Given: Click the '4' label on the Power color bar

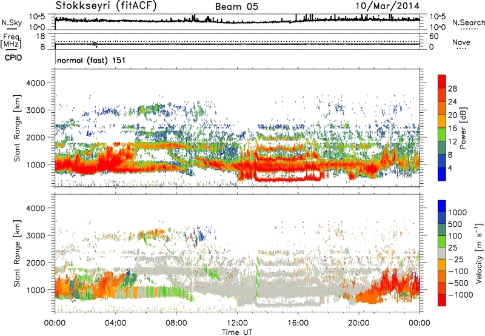Looking at the screenshot, I should click(x=450, y=168).
